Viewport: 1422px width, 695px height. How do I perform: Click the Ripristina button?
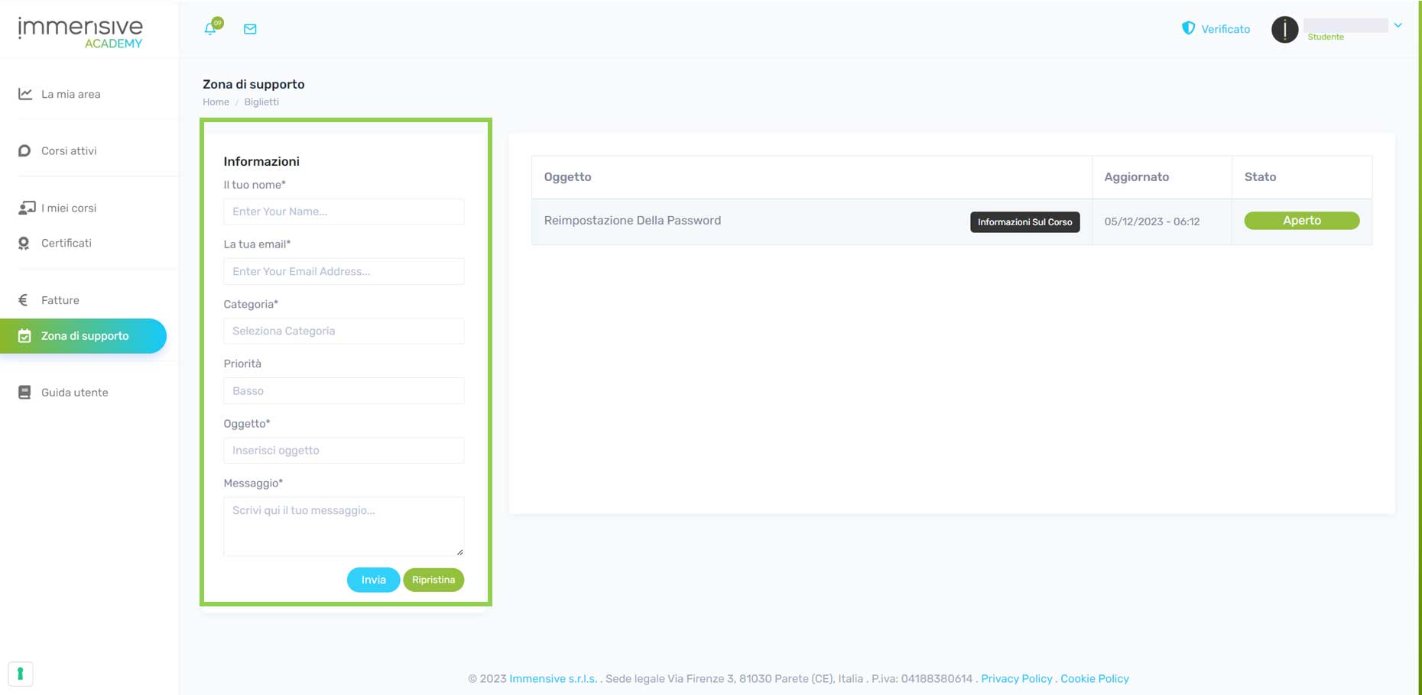coord(433,580)
